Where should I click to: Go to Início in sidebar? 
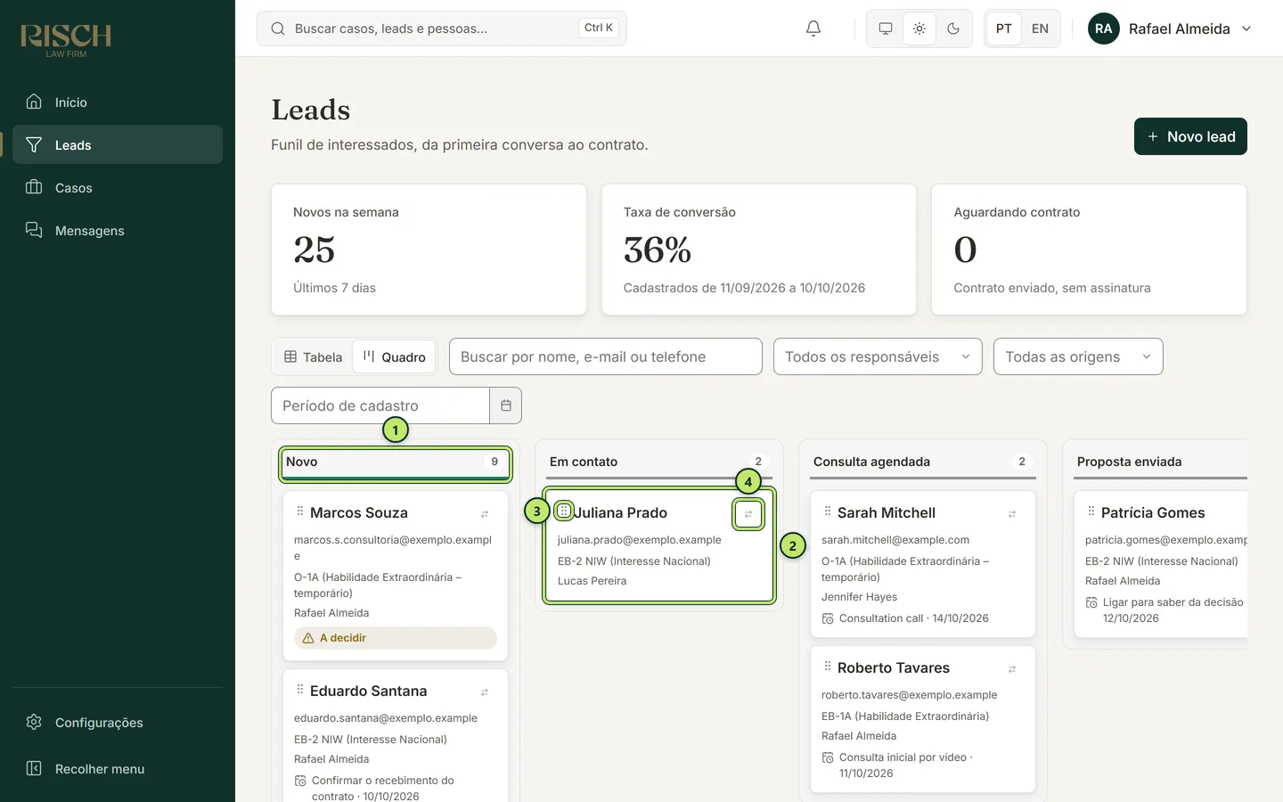coord(118,102)
